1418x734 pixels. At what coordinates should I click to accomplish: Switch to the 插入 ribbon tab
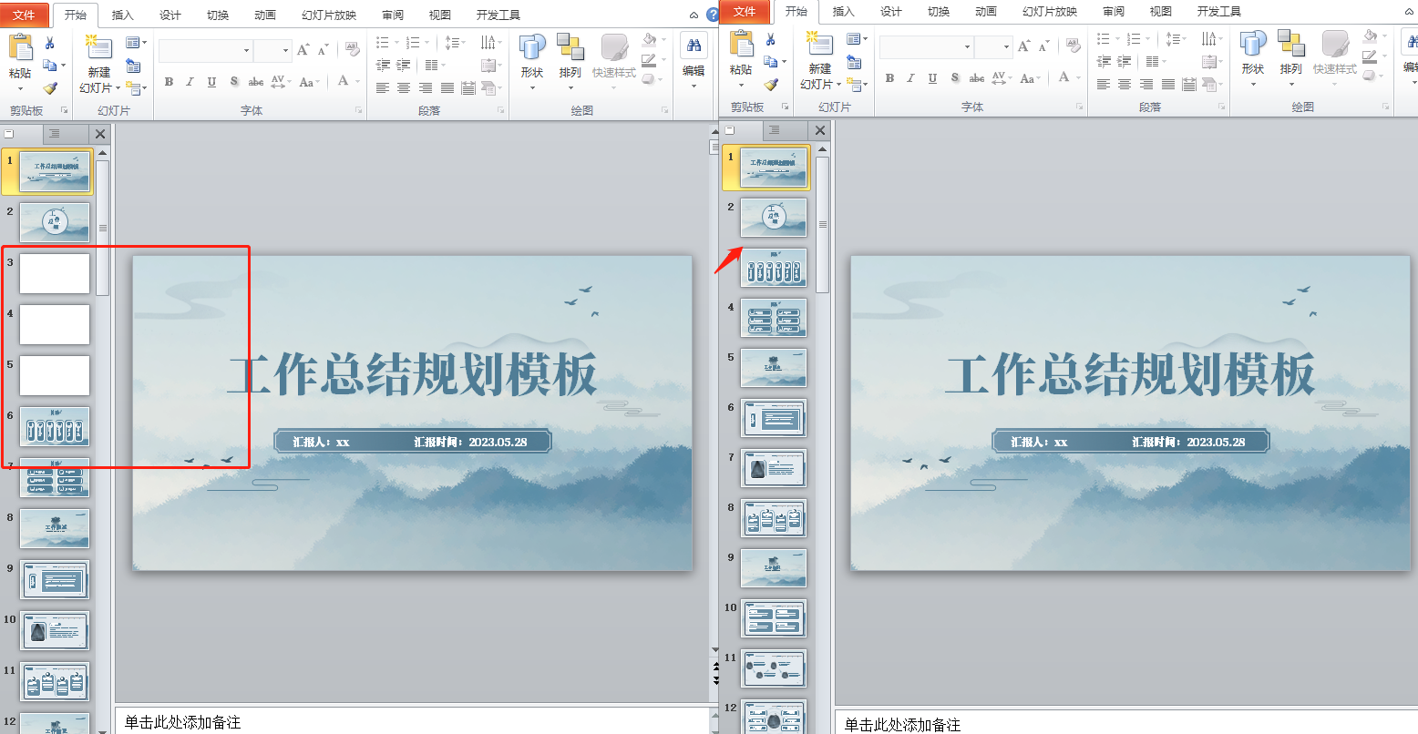point(123,14)
